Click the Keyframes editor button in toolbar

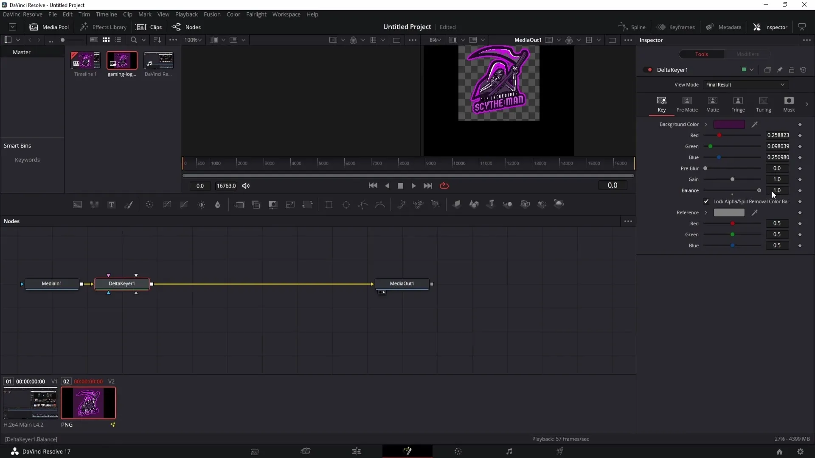point(676,27)
